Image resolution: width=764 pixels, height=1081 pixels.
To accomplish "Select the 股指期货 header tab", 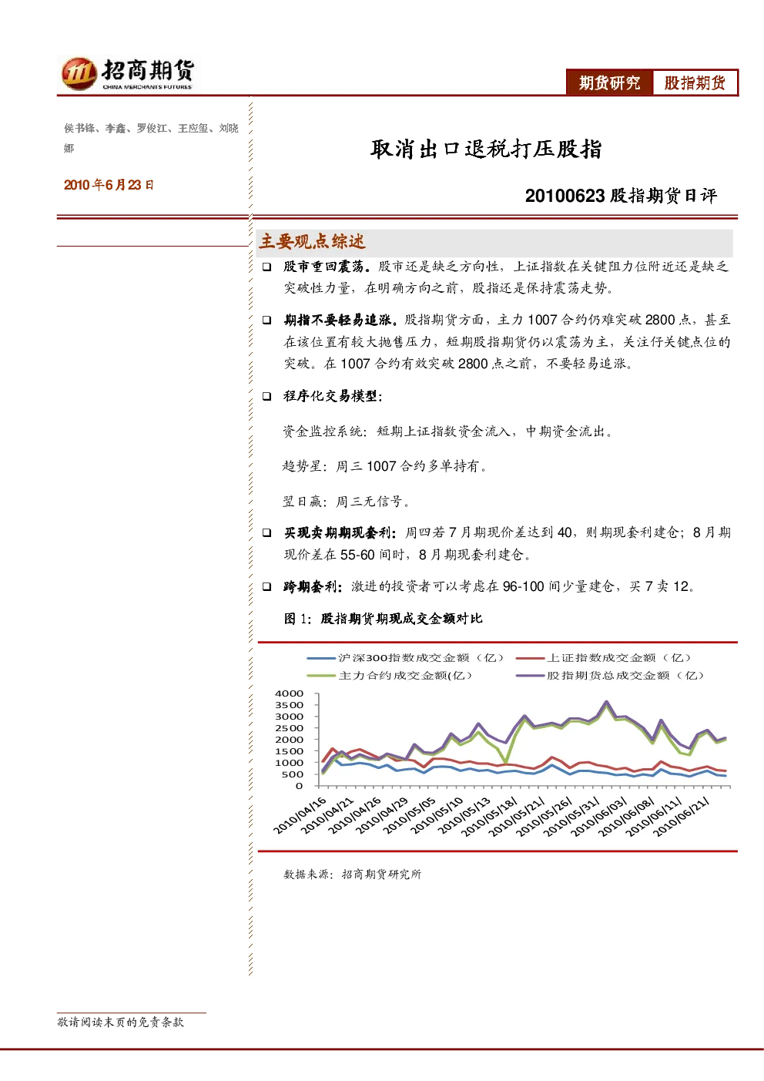I will pos(695,82).
